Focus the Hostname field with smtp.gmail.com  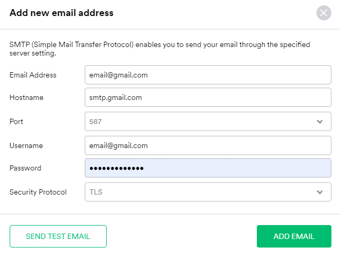tap(208, 98)
